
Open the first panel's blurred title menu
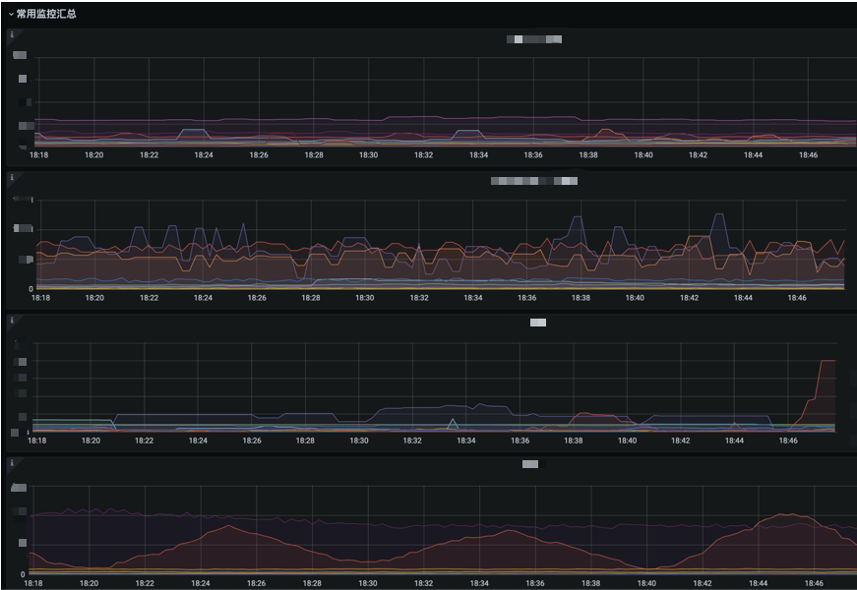pyautogui.click(x=534, y=39)
